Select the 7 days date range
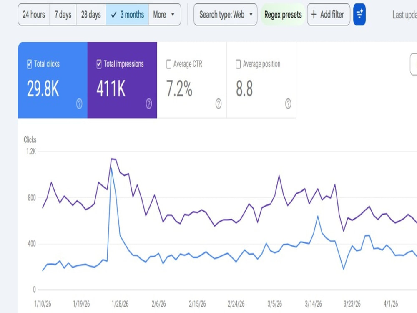Screen dimensions: 417x313 tap(63, 14)
